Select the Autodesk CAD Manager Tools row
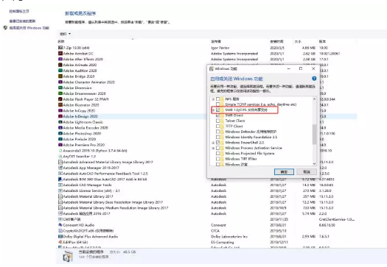387x267 pixels. click(x=207, y=185)
